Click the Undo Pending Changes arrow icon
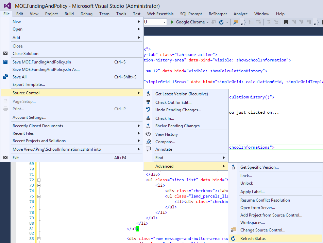This screenshot has width=323, height=243. coord(148,110)
